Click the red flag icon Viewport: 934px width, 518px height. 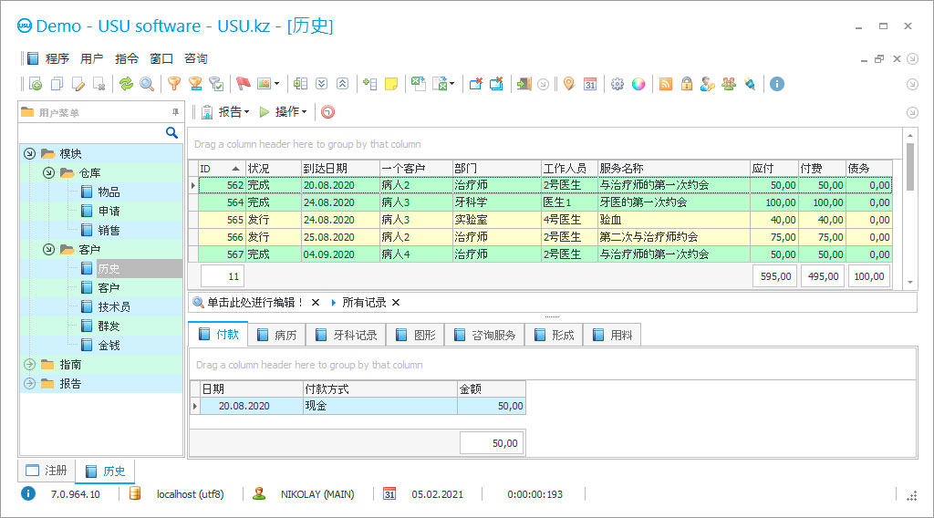click(243, 84)
